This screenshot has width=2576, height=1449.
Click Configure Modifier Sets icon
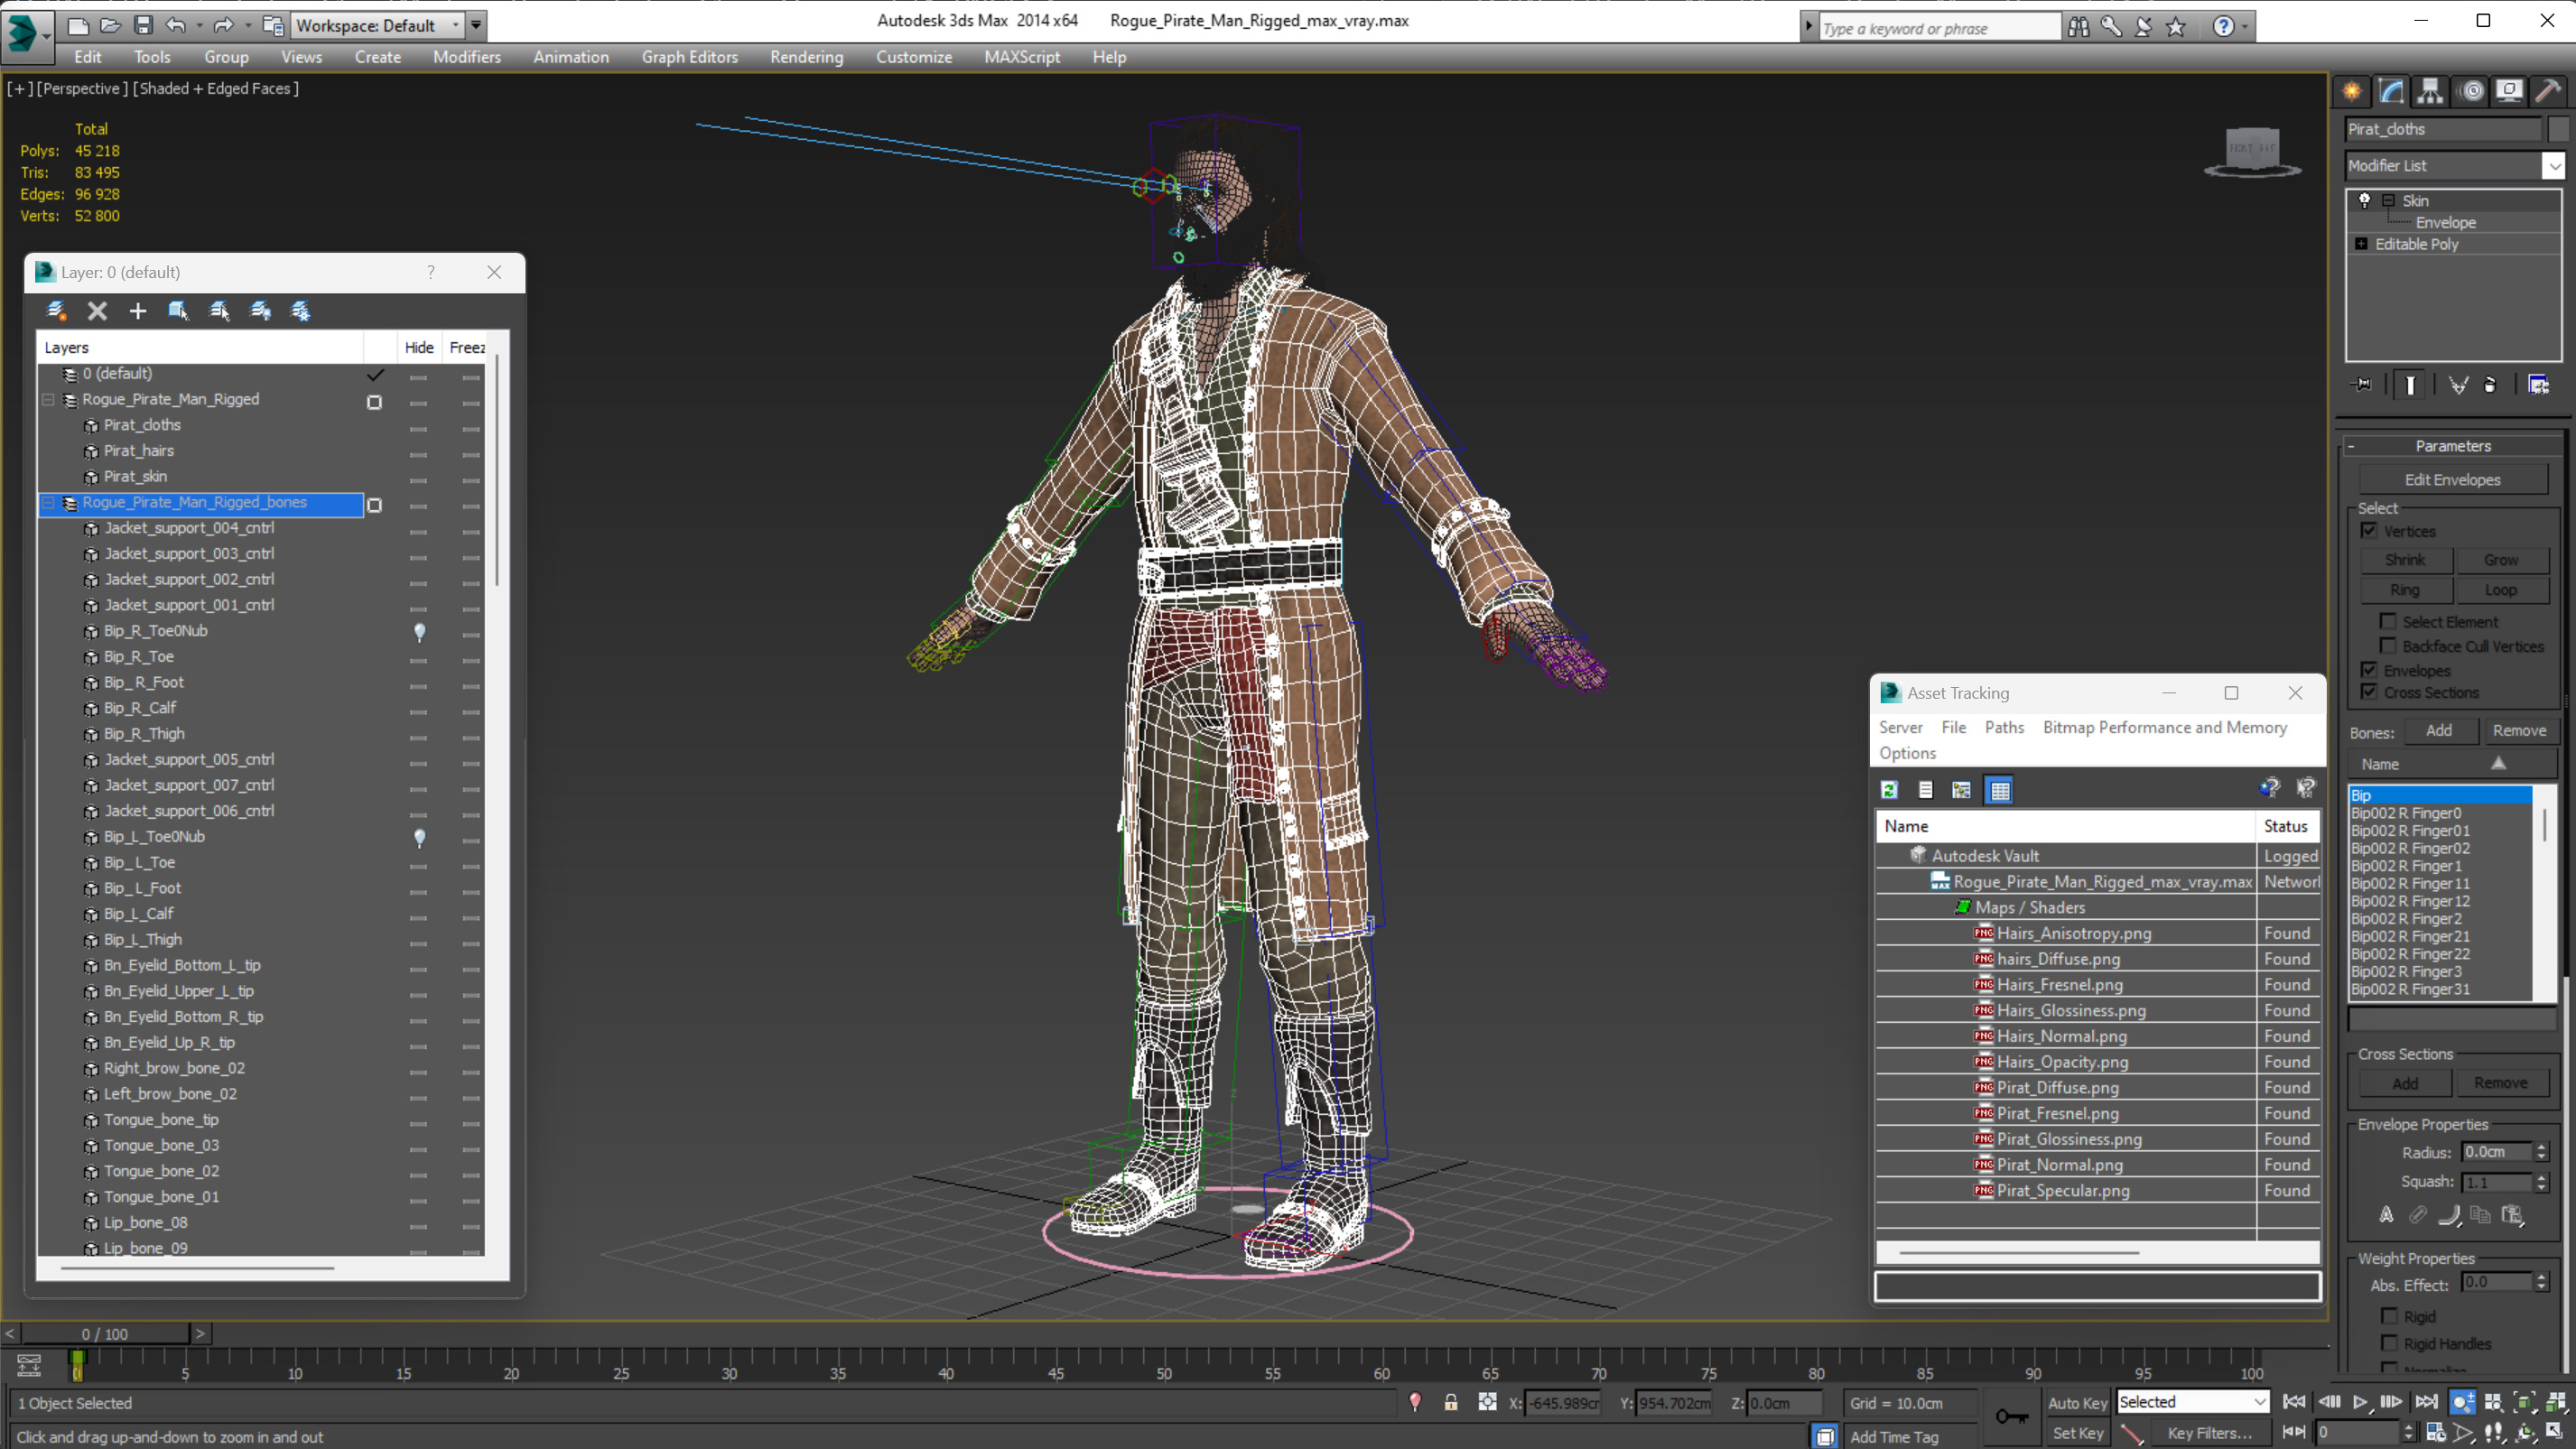pos(2538,385)
